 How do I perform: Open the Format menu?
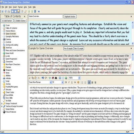pos(20,7)
